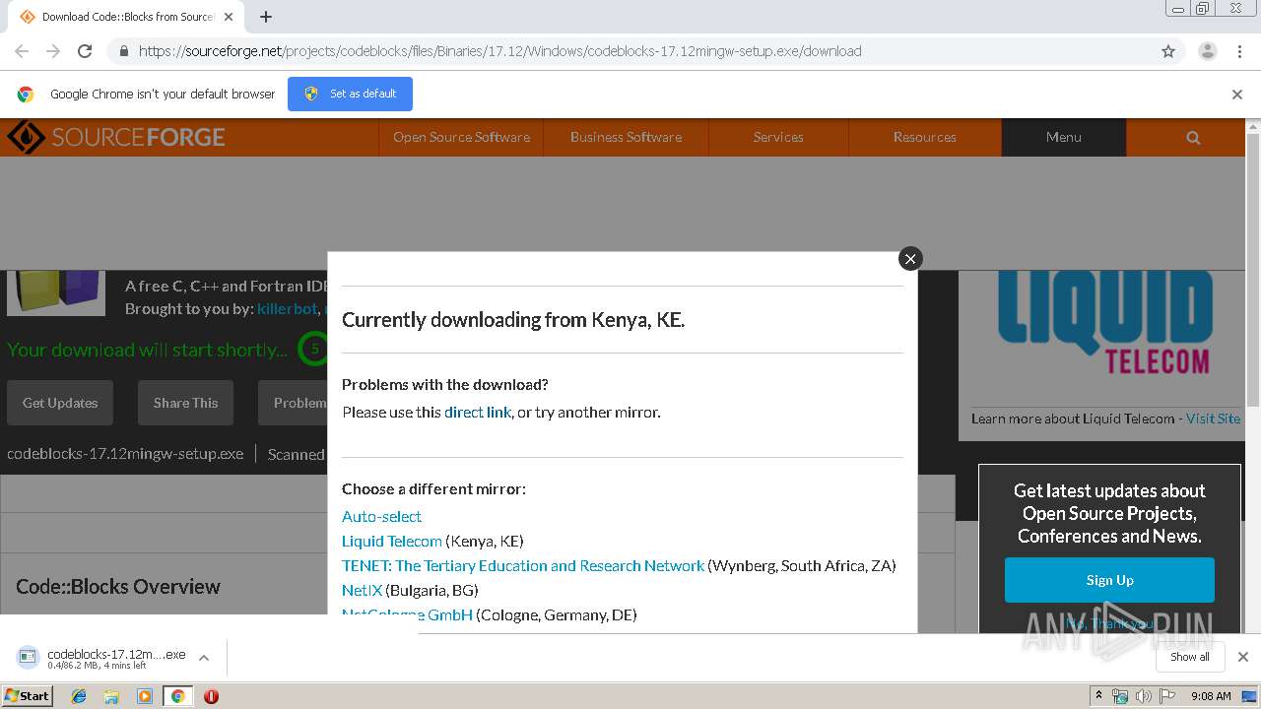Open the Services menu

pos(778,137)
